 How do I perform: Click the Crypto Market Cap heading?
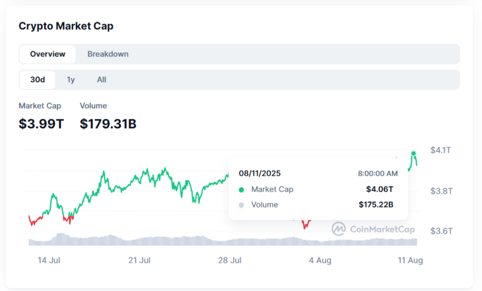(66, 26)
